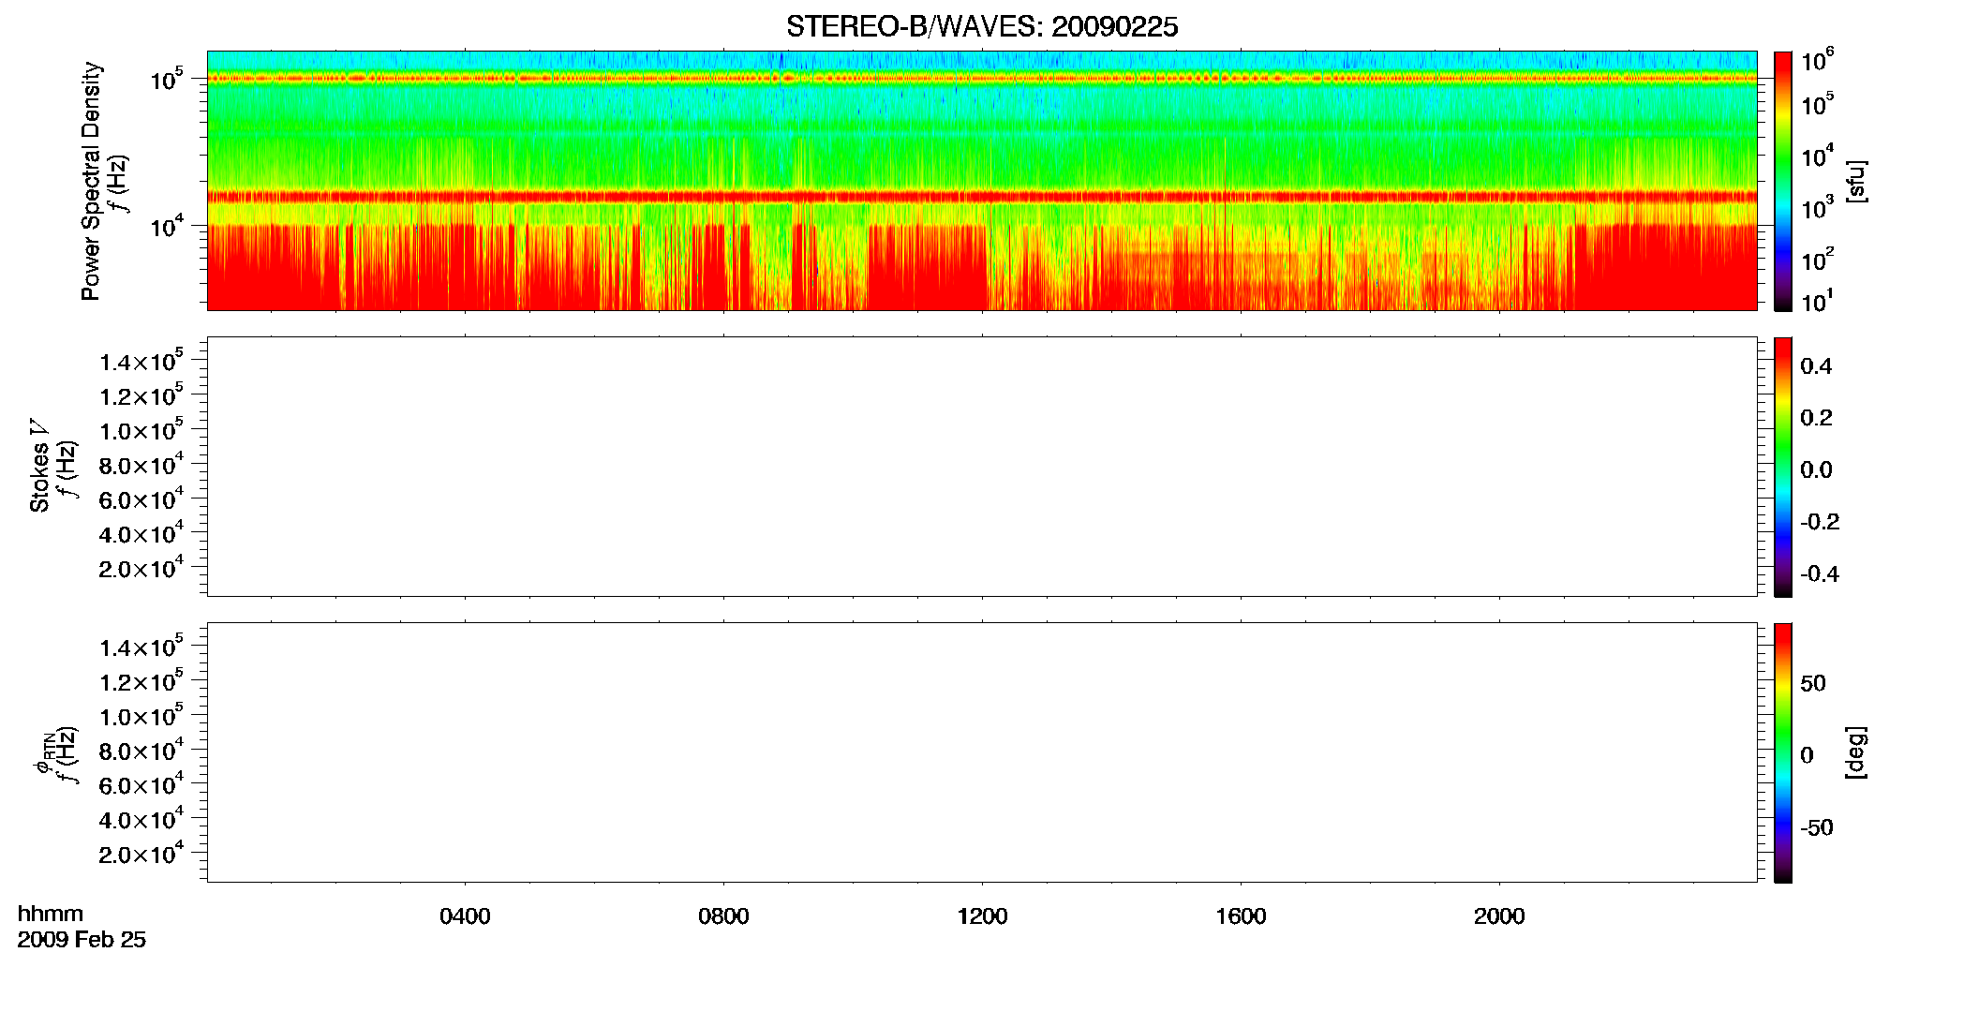1964x1012 pixels.
Task: Click the STEREO-B/WAVES: 20090225 plot title
Action: pos(981,27)
